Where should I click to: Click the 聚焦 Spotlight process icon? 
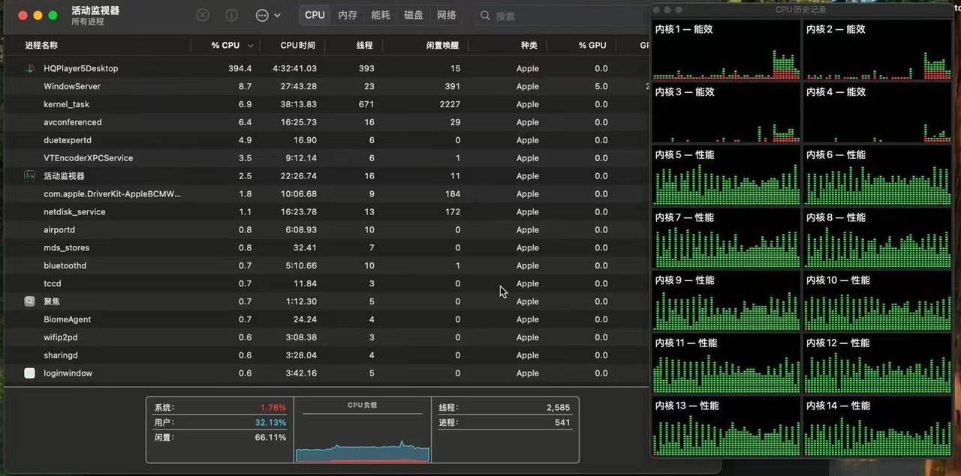29,301
